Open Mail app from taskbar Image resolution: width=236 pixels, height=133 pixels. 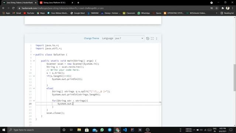click(x=95, y=130)
